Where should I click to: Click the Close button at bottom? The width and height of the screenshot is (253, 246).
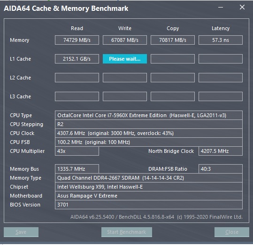click(232, 232)
